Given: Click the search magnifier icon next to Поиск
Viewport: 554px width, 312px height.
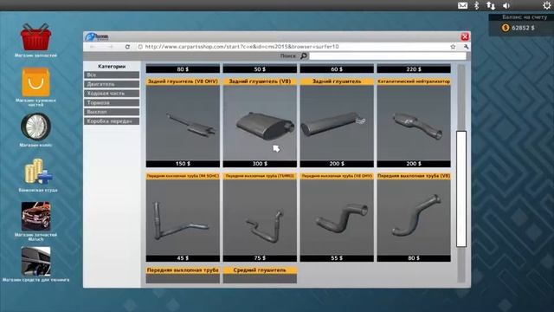Looking at the screenshot, I should [x=304, y=55].
